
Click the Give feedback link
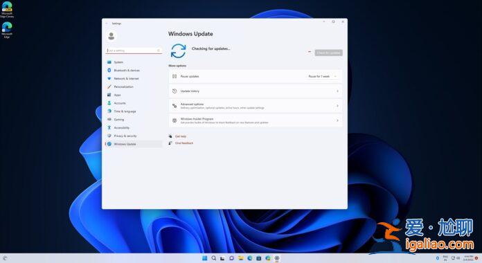[x=184, y=143]
